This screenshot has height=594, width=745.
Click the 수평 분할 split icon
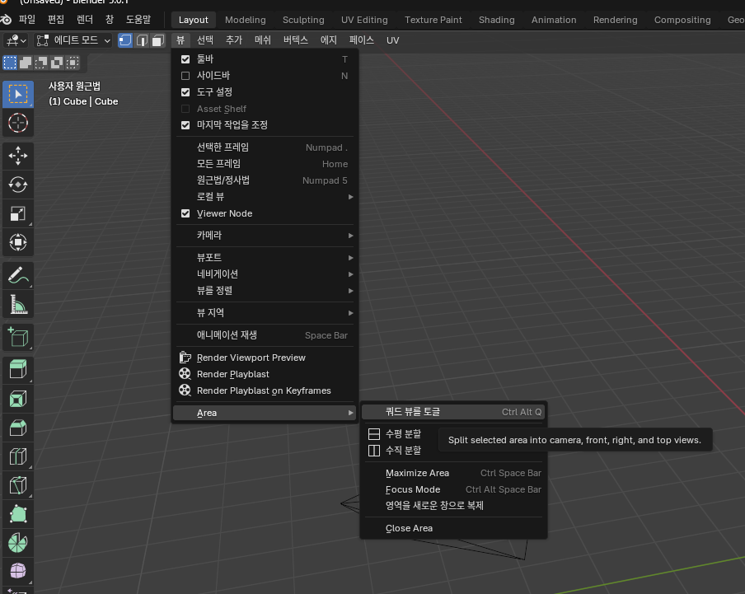click(374, 434)
